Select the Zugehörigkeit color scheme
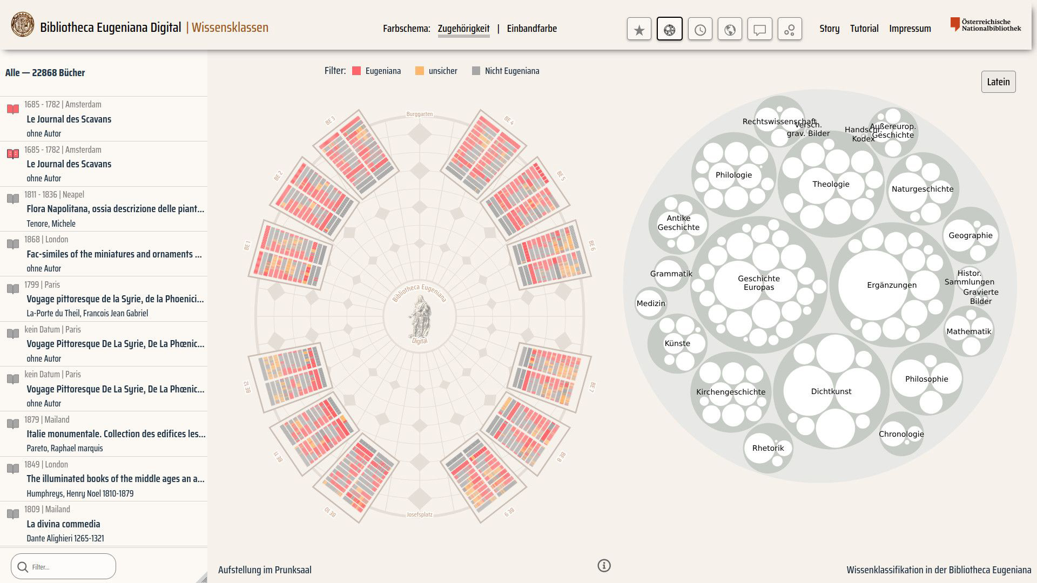This screenshot has width=1037, height=583. 463,29
